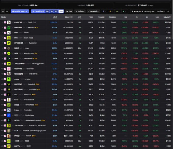Switch to the first list view layout

[3, 11]
